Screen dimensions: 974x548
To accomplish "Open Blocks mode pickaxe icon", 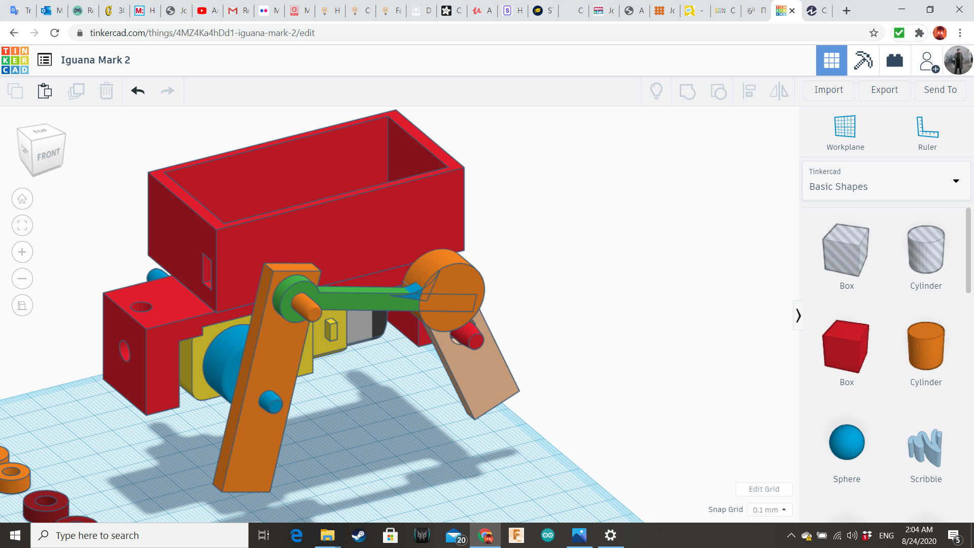I will click(863, 60).
